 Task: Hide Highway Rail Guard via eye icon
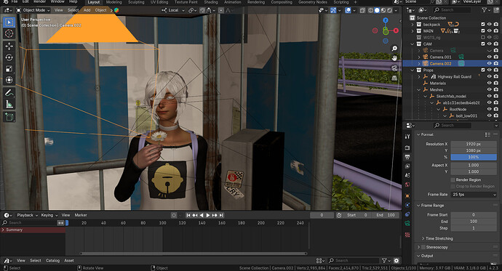[489, 76]
